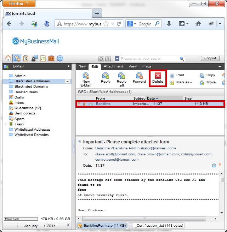Screen dimensions: 227x232
Task: Click the Logout button
Action: [x=210, y=59]
